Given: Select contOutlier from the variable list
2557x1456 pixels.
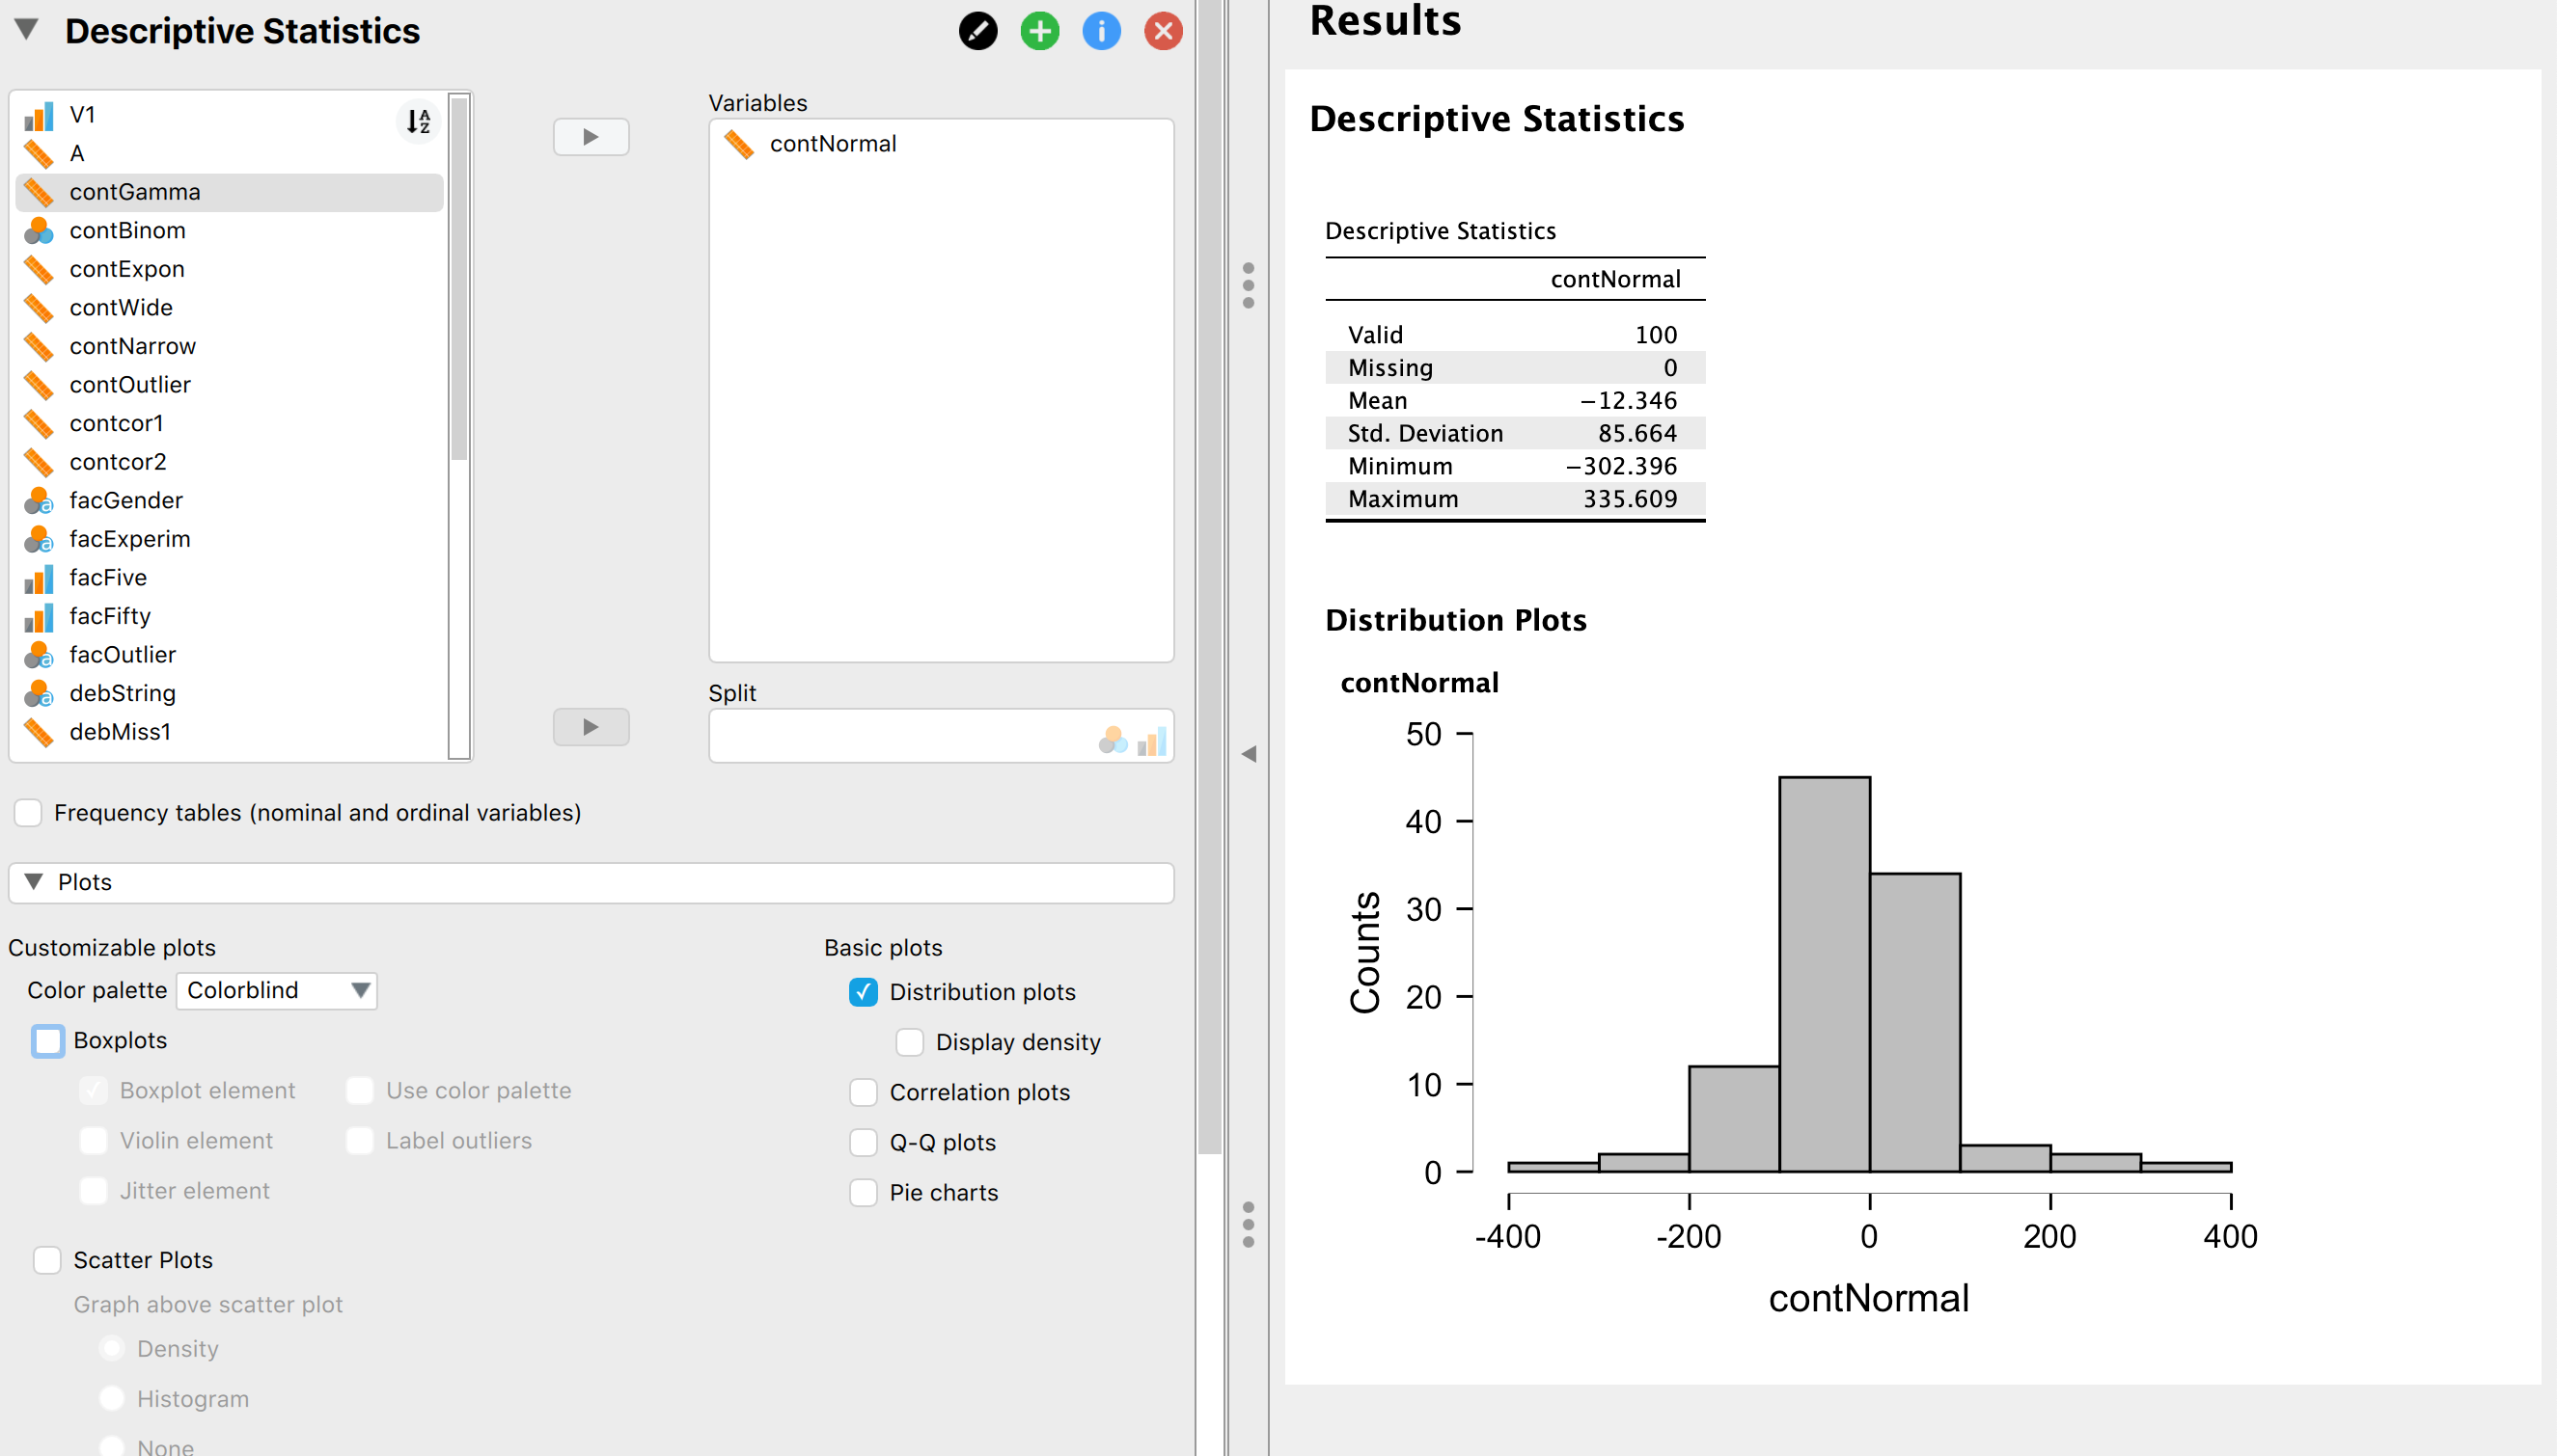Looking at the screenshot, I should [x=130, y=384].
